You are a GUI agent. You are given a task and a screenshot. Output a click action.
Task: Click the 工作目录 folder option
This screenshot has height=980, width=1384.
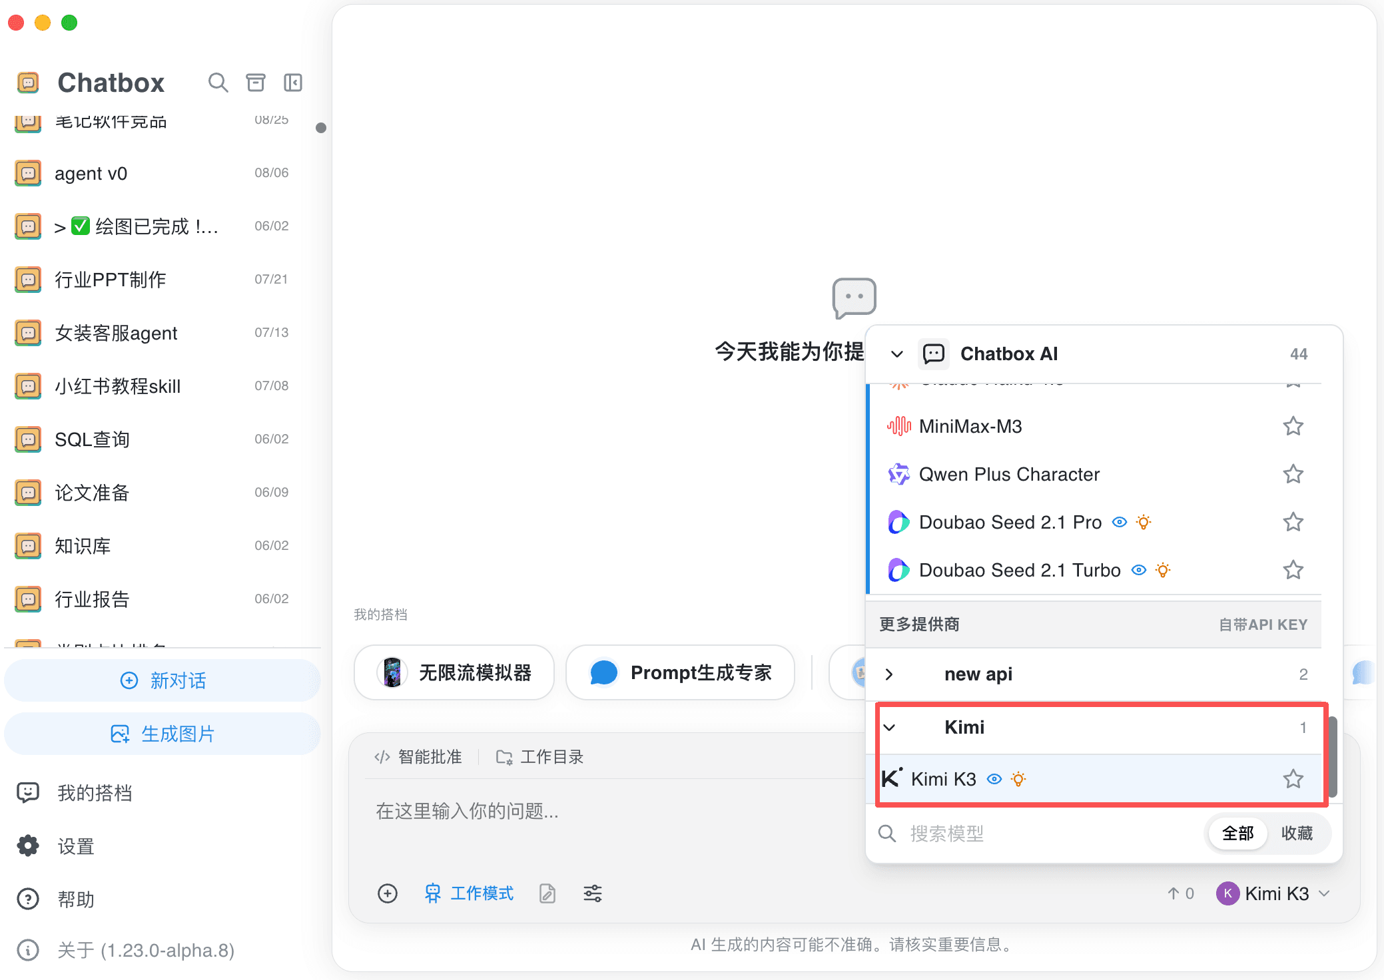point(540,757)
